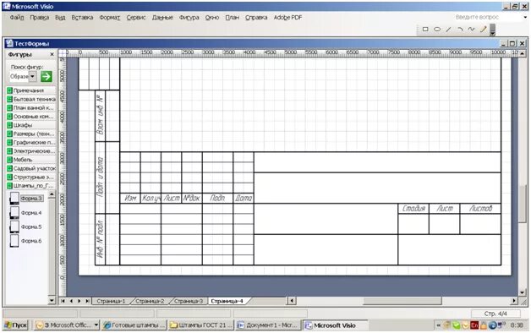Open the Вид menu
531x333 pixels.
[60, 17]
